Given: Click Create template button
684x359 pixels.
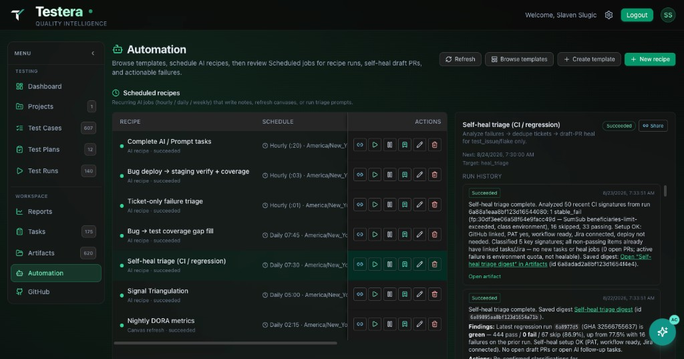Looking at the screenshot, I should tap(589, 59).
